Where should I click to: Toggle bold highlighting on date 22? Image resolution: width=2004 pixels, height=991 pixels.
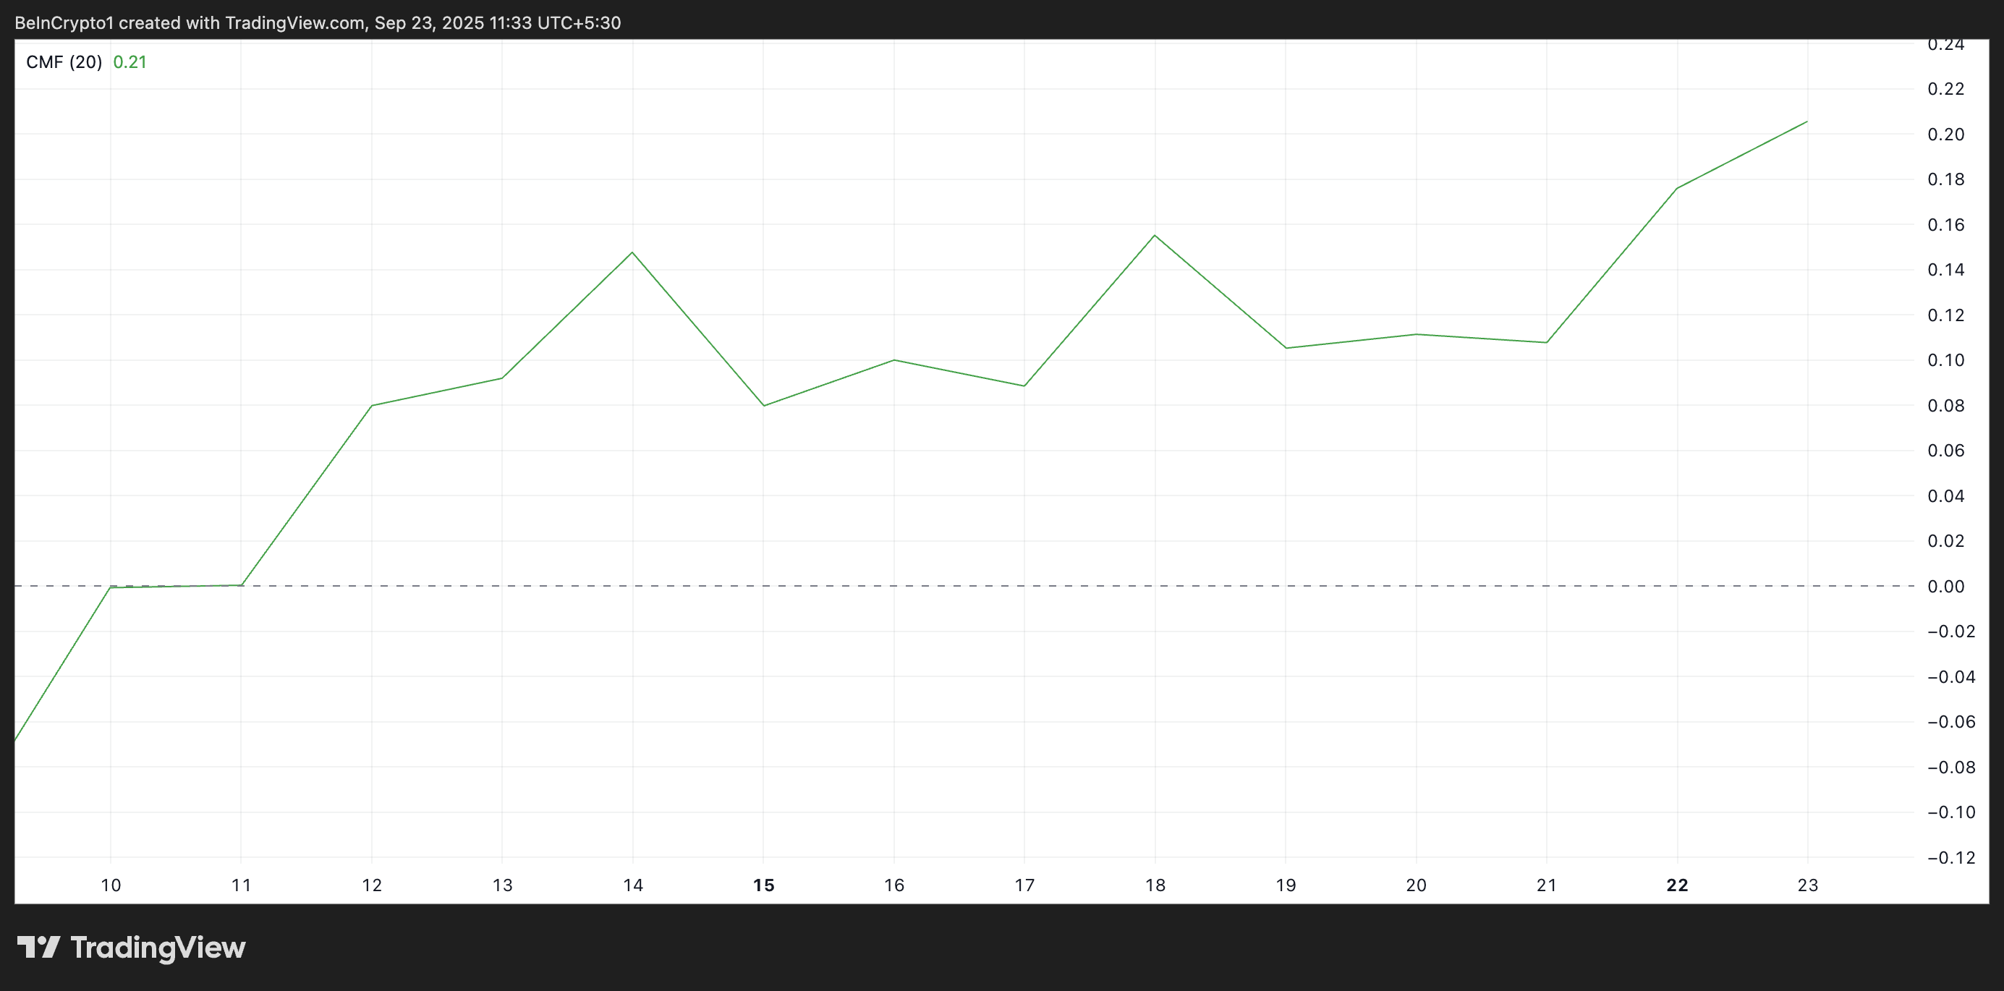(x=1676, y=885)
